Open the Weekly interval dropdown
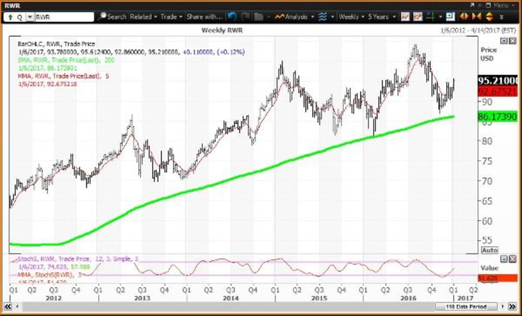The width and height of the screenshot is (522, 316). pyautogui.click(x=351, y=17)
